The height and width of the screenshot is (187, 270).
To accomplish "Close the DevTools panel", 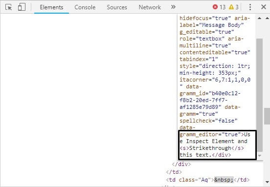I will [264, 7].
